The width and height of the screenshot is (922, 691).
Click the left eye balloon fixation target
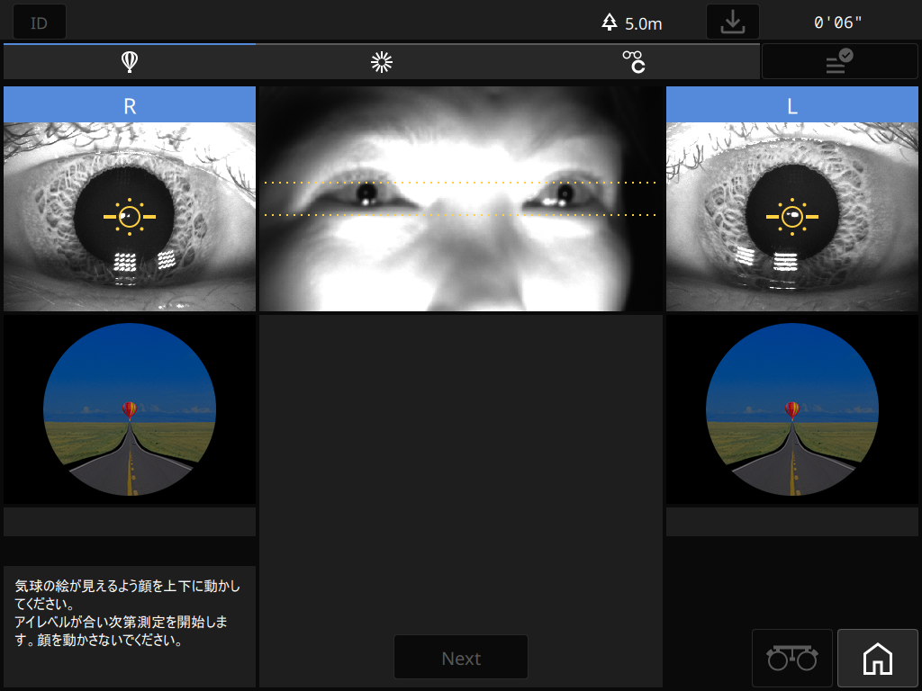point(792,409)
